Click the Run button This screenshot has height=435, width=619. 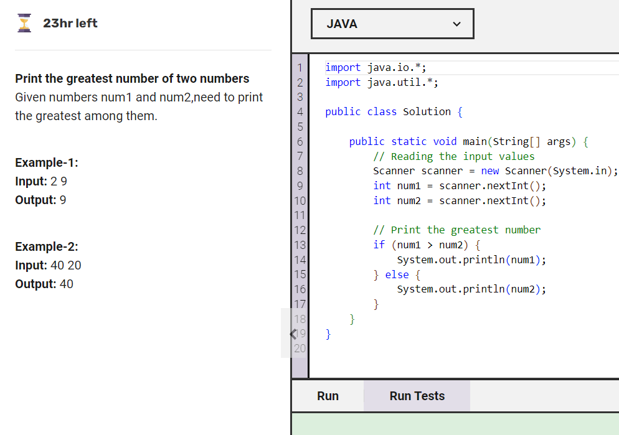pos(328,396)
